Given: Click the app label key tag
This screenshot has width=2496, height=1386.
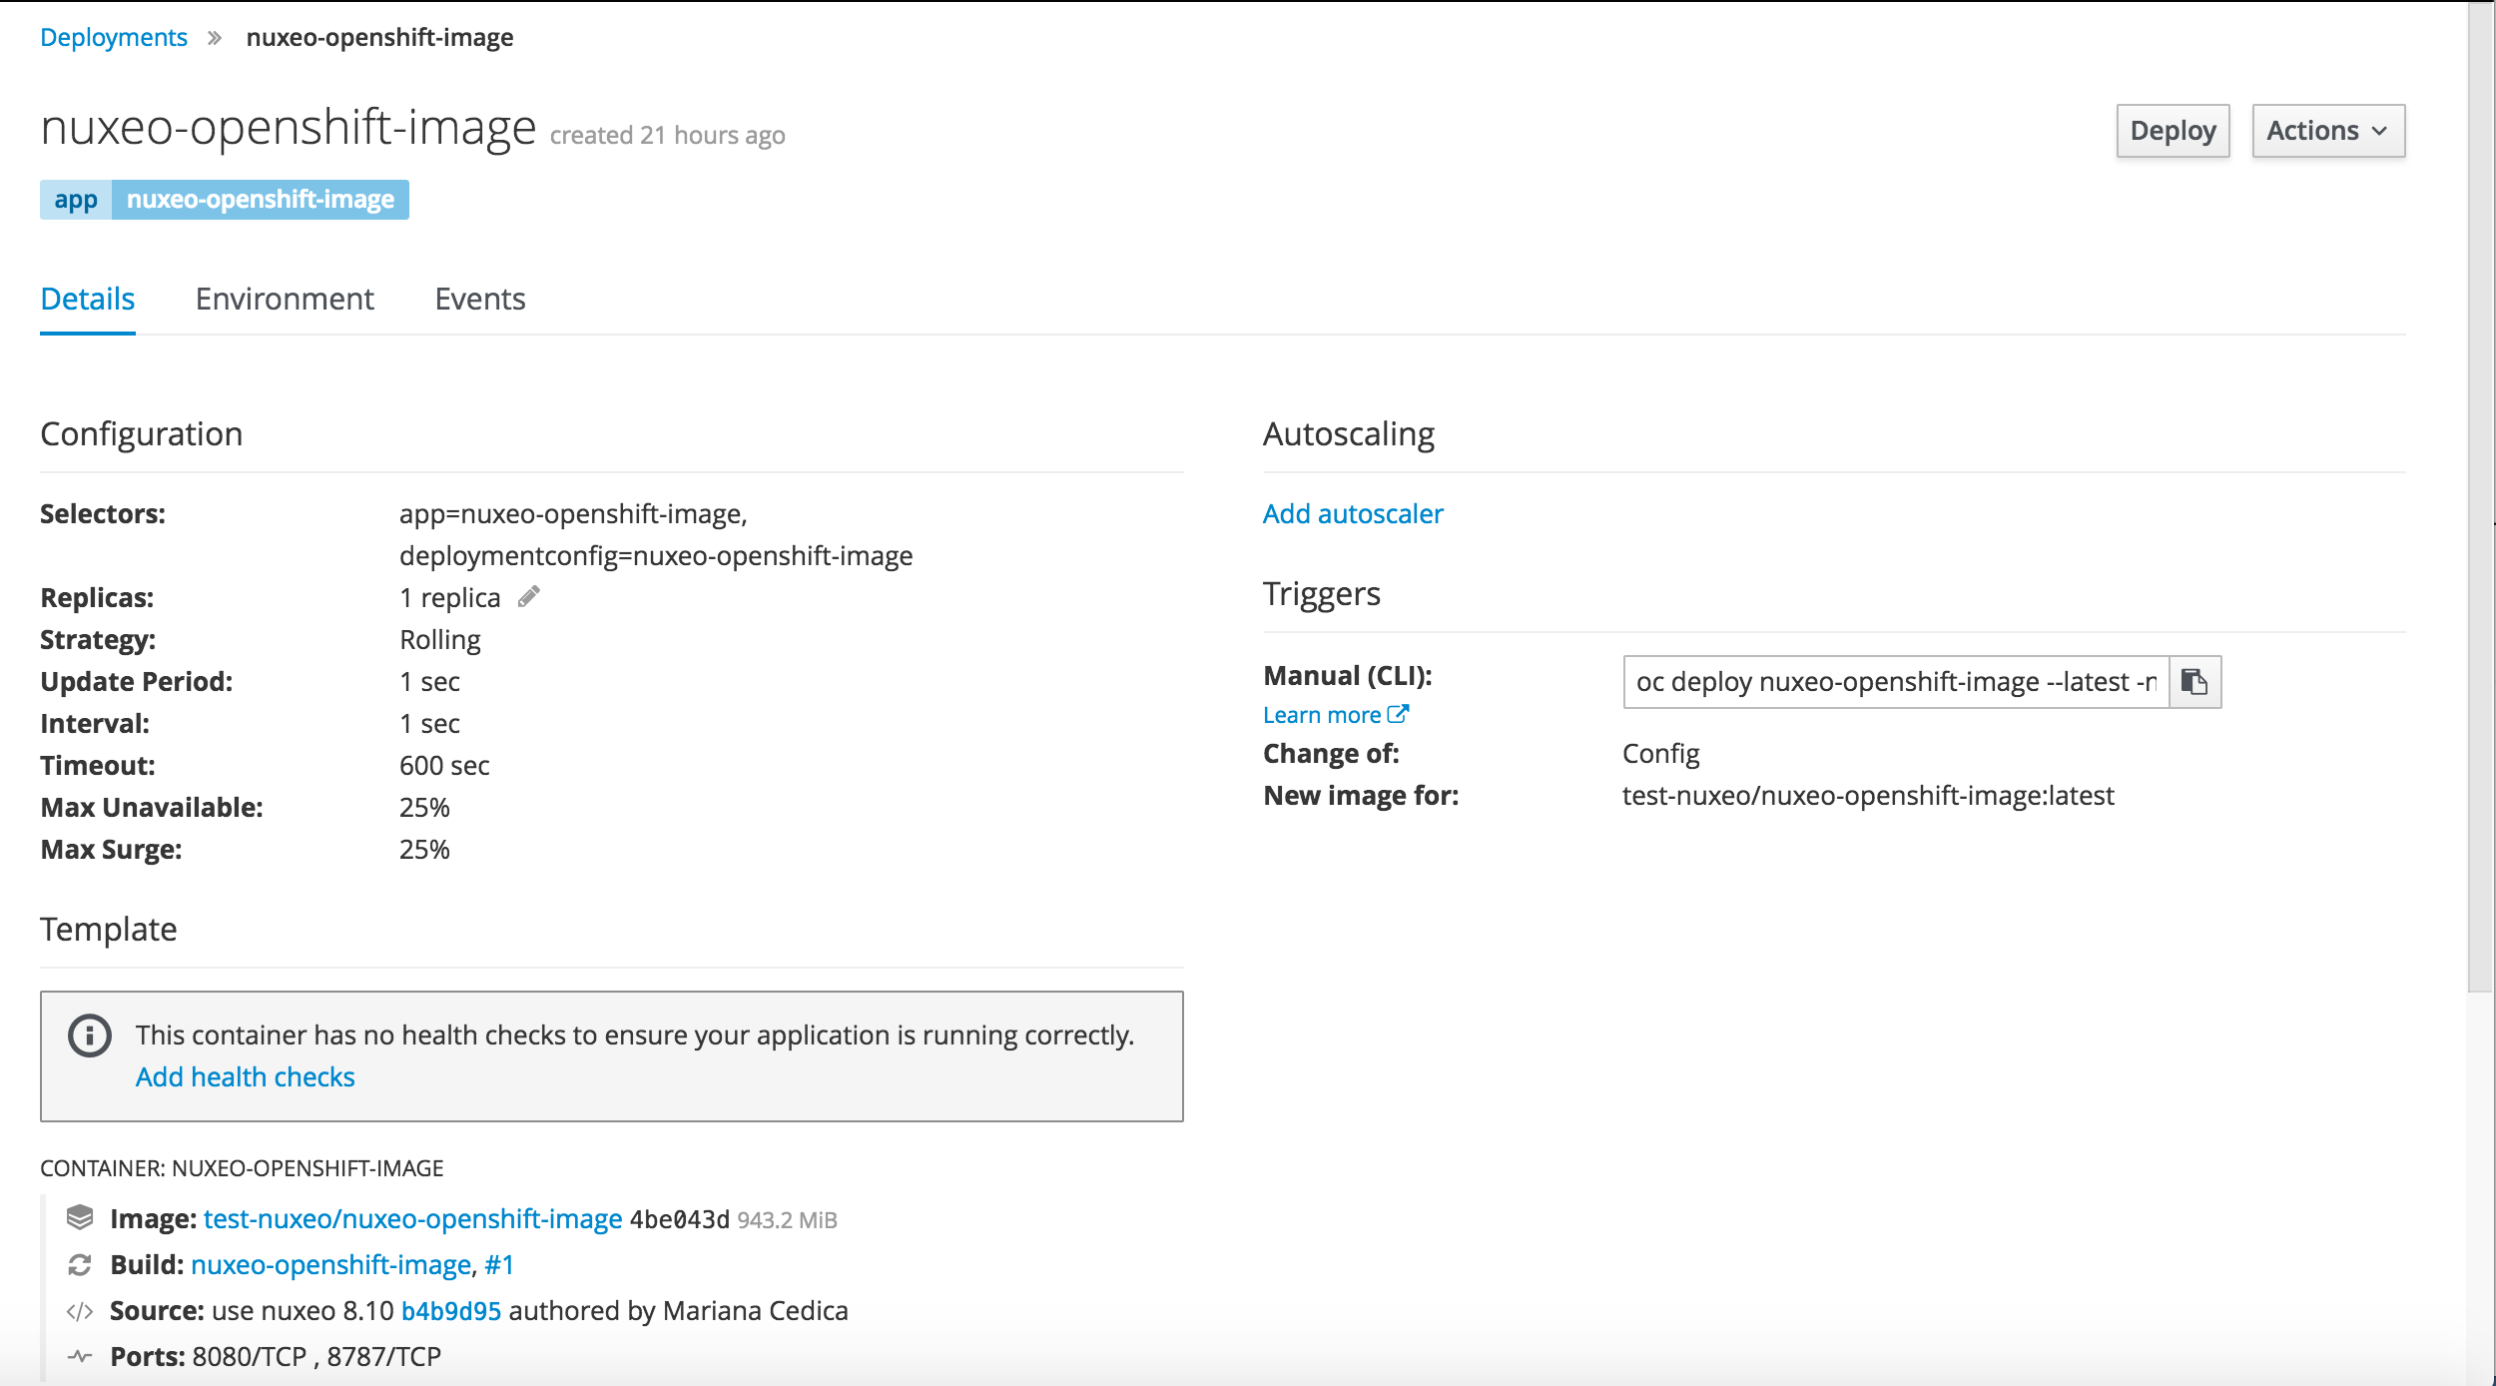Looking at the screenshot, I should [76, 200].
